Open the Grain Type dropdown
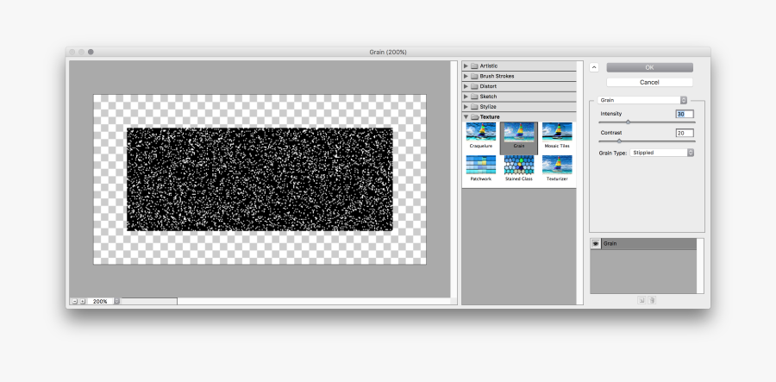 click(660, 153)
